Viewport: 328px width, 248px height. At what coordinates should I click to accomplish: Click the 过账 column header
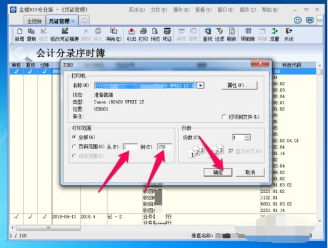45,65
